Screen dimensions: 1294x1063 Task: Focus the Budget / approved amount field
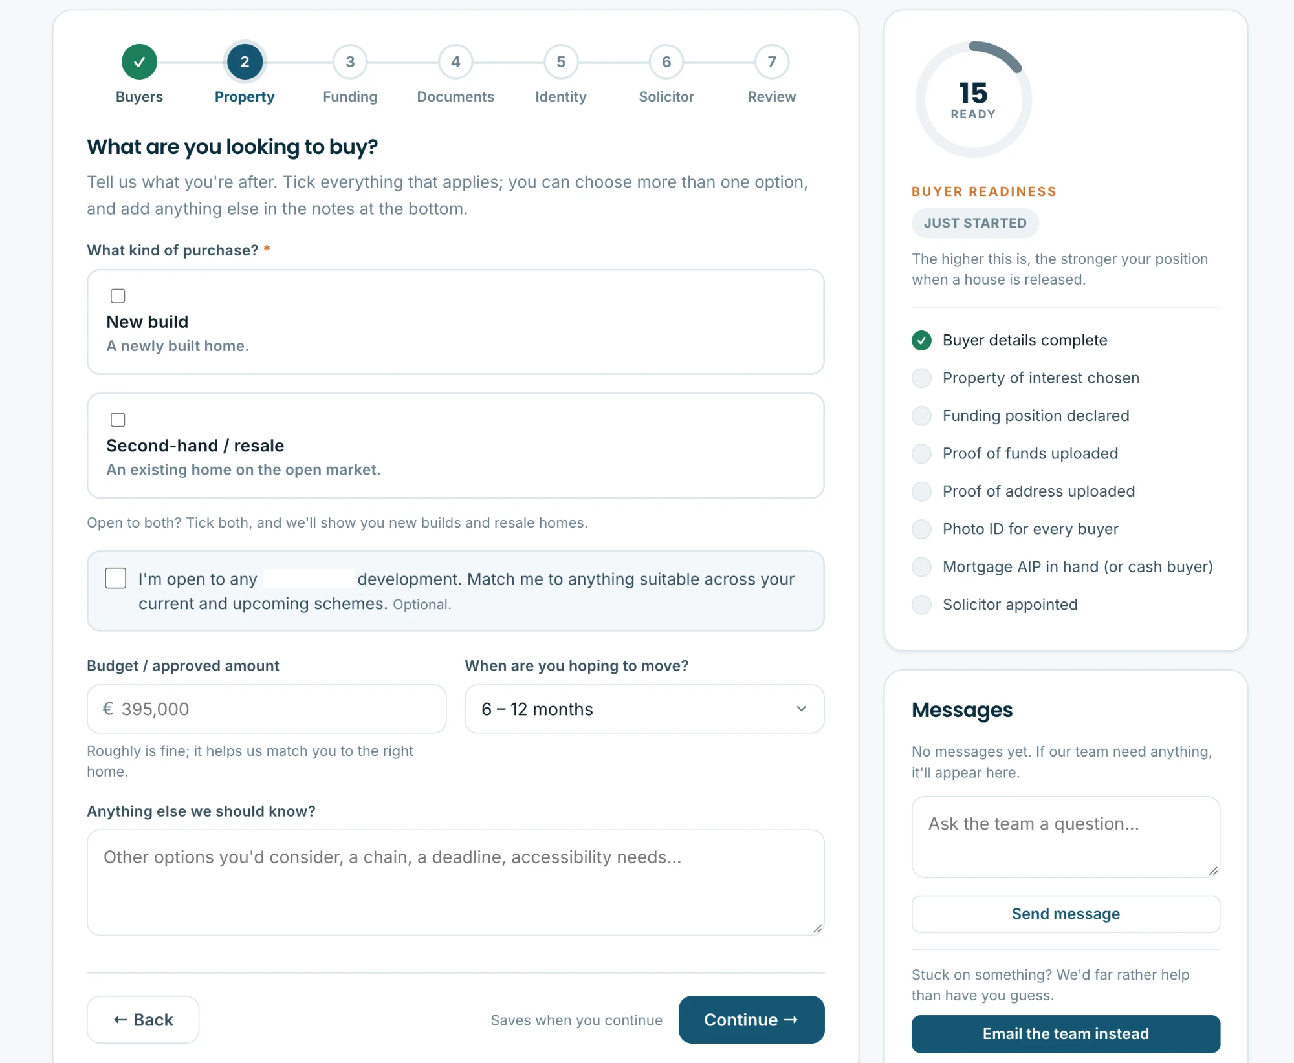click(267, 709)
